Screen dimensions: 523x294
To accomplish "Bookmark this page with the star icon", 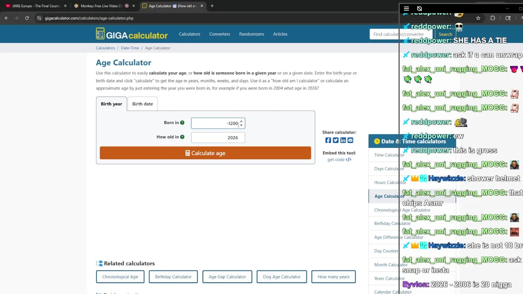I will (x=478, y=18).
